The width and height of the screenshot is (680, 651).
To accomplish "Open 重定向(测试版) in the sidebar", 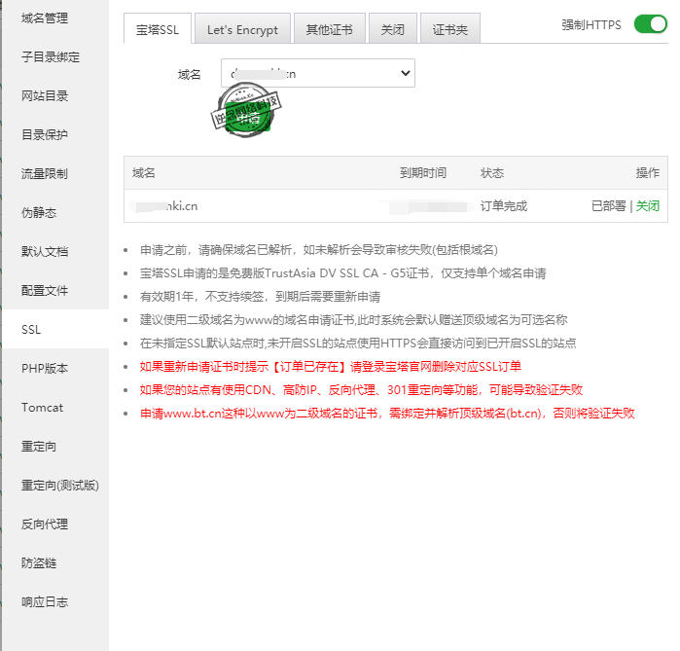I will tap(60, 485).
